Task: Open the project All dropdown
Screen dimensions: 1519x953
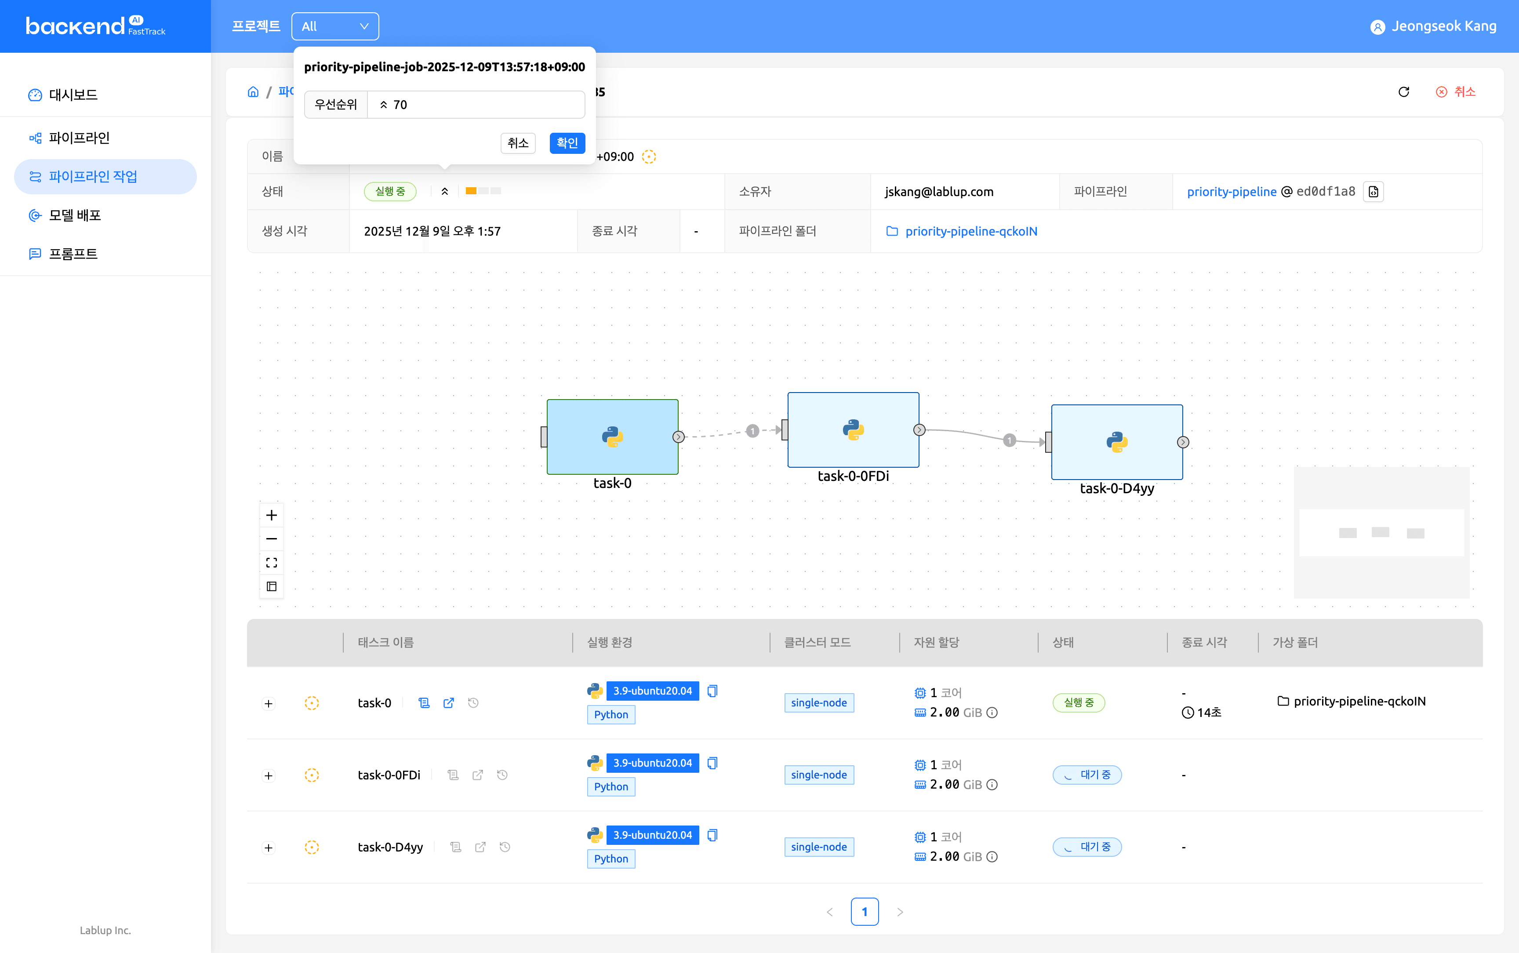Action: 334,26
